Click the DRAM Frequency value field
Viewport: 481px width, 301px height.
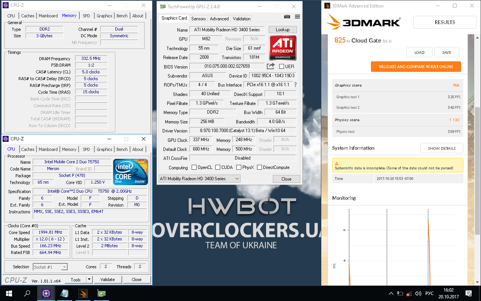[91, 59]
